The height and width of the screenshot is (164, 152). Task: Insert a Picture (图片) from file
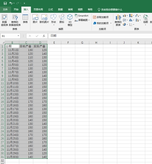coord(35,19)
